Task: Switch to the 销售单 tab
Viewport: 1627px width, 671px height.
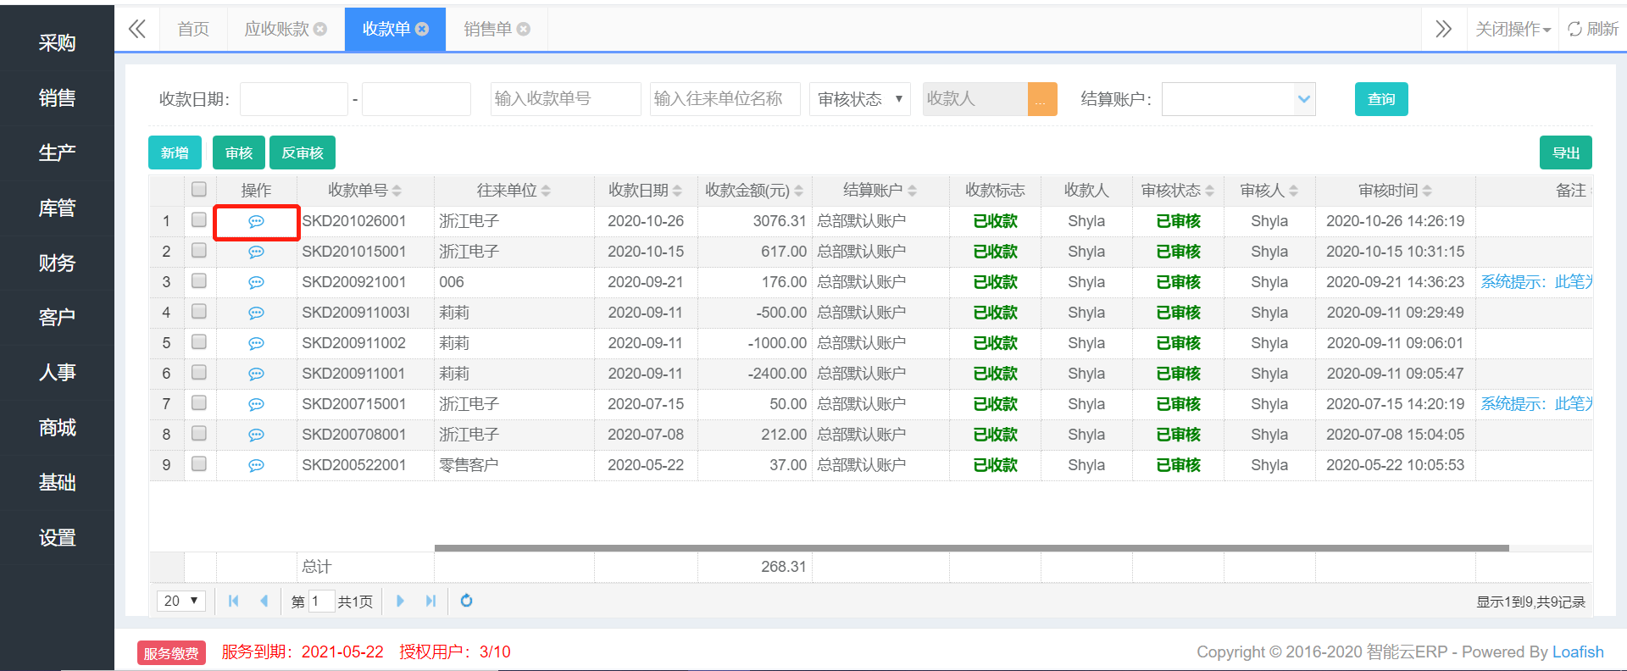Action: 488,29
